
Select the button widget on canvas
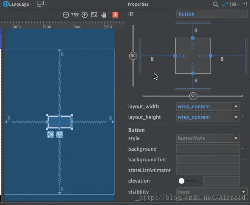coord(60,122)
